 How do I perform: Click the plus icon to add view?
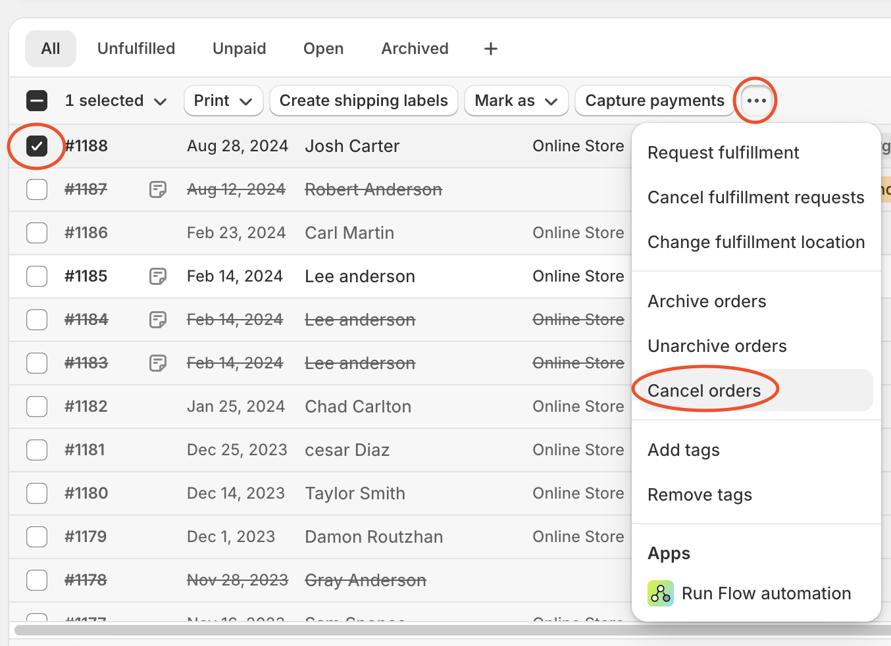(x=490, y=49)
